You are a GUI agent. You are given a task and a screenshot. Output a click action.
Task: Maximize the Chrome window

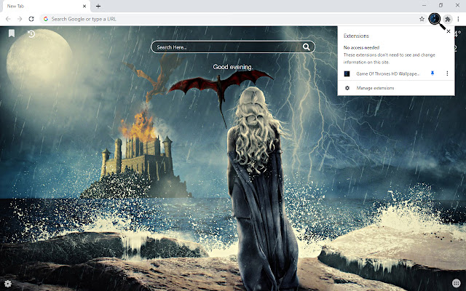pyautogui.click(x=441, y=5)
